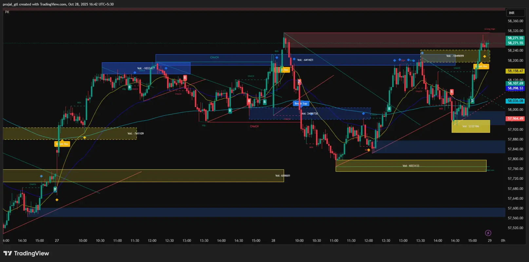Click the 'prajal_gtl created with TradingView.com' header
This screenshot has width=529, height=262.
(58, 4)
